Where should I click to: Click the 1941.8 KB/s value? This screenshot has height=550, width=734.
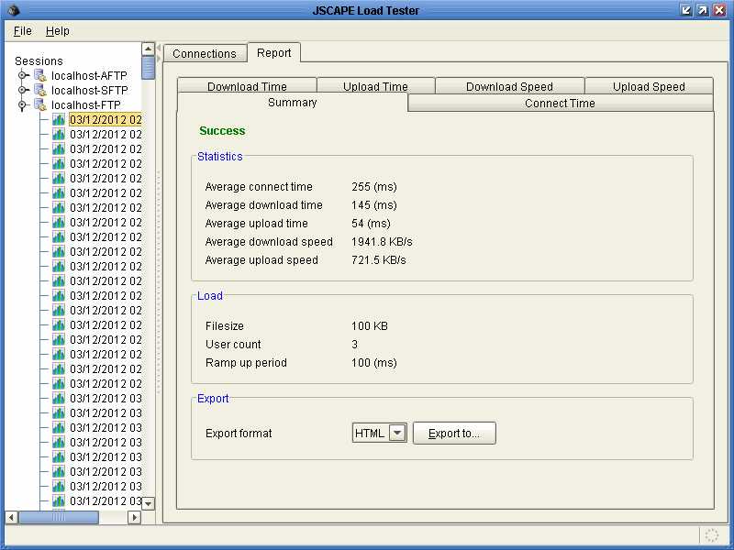(x=382, y=241)
